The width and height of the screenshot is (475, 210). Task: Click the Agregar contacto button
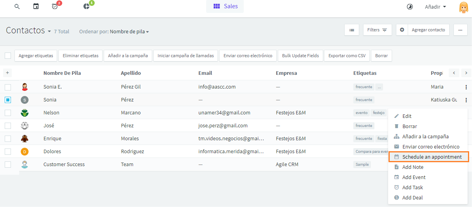click(428, 30)
